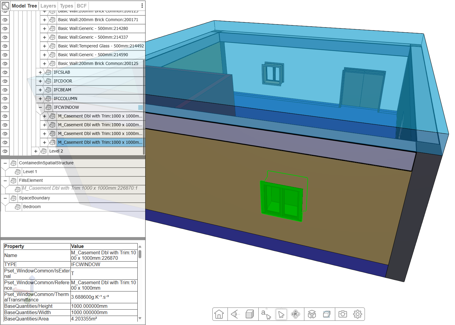Hide IFCSLAB using its eye icon
Viewport: 455px width, 325px height.
pyautogui.click(x=5, y=72)
